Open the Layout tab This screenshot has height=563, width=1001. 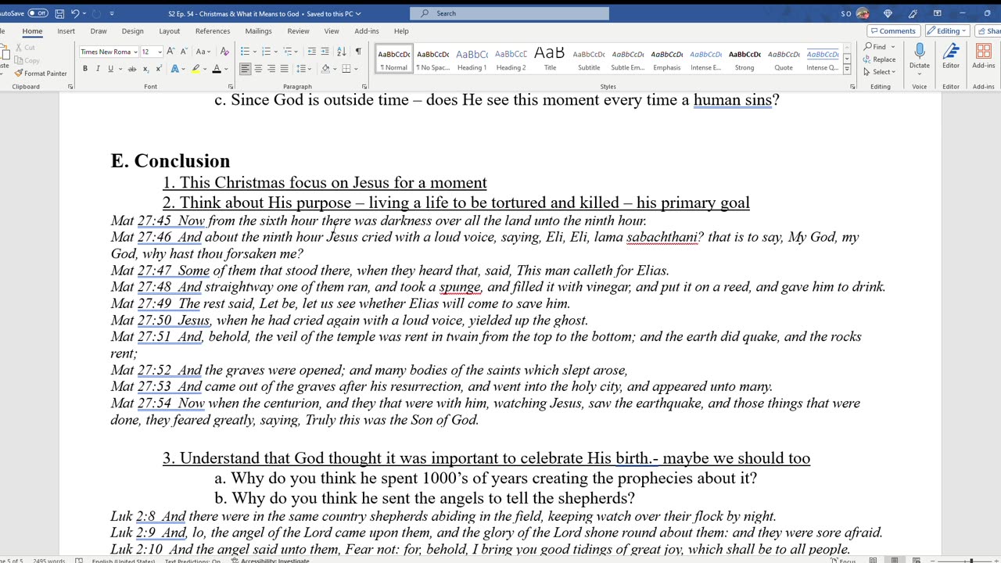click(x=169, y=31)
